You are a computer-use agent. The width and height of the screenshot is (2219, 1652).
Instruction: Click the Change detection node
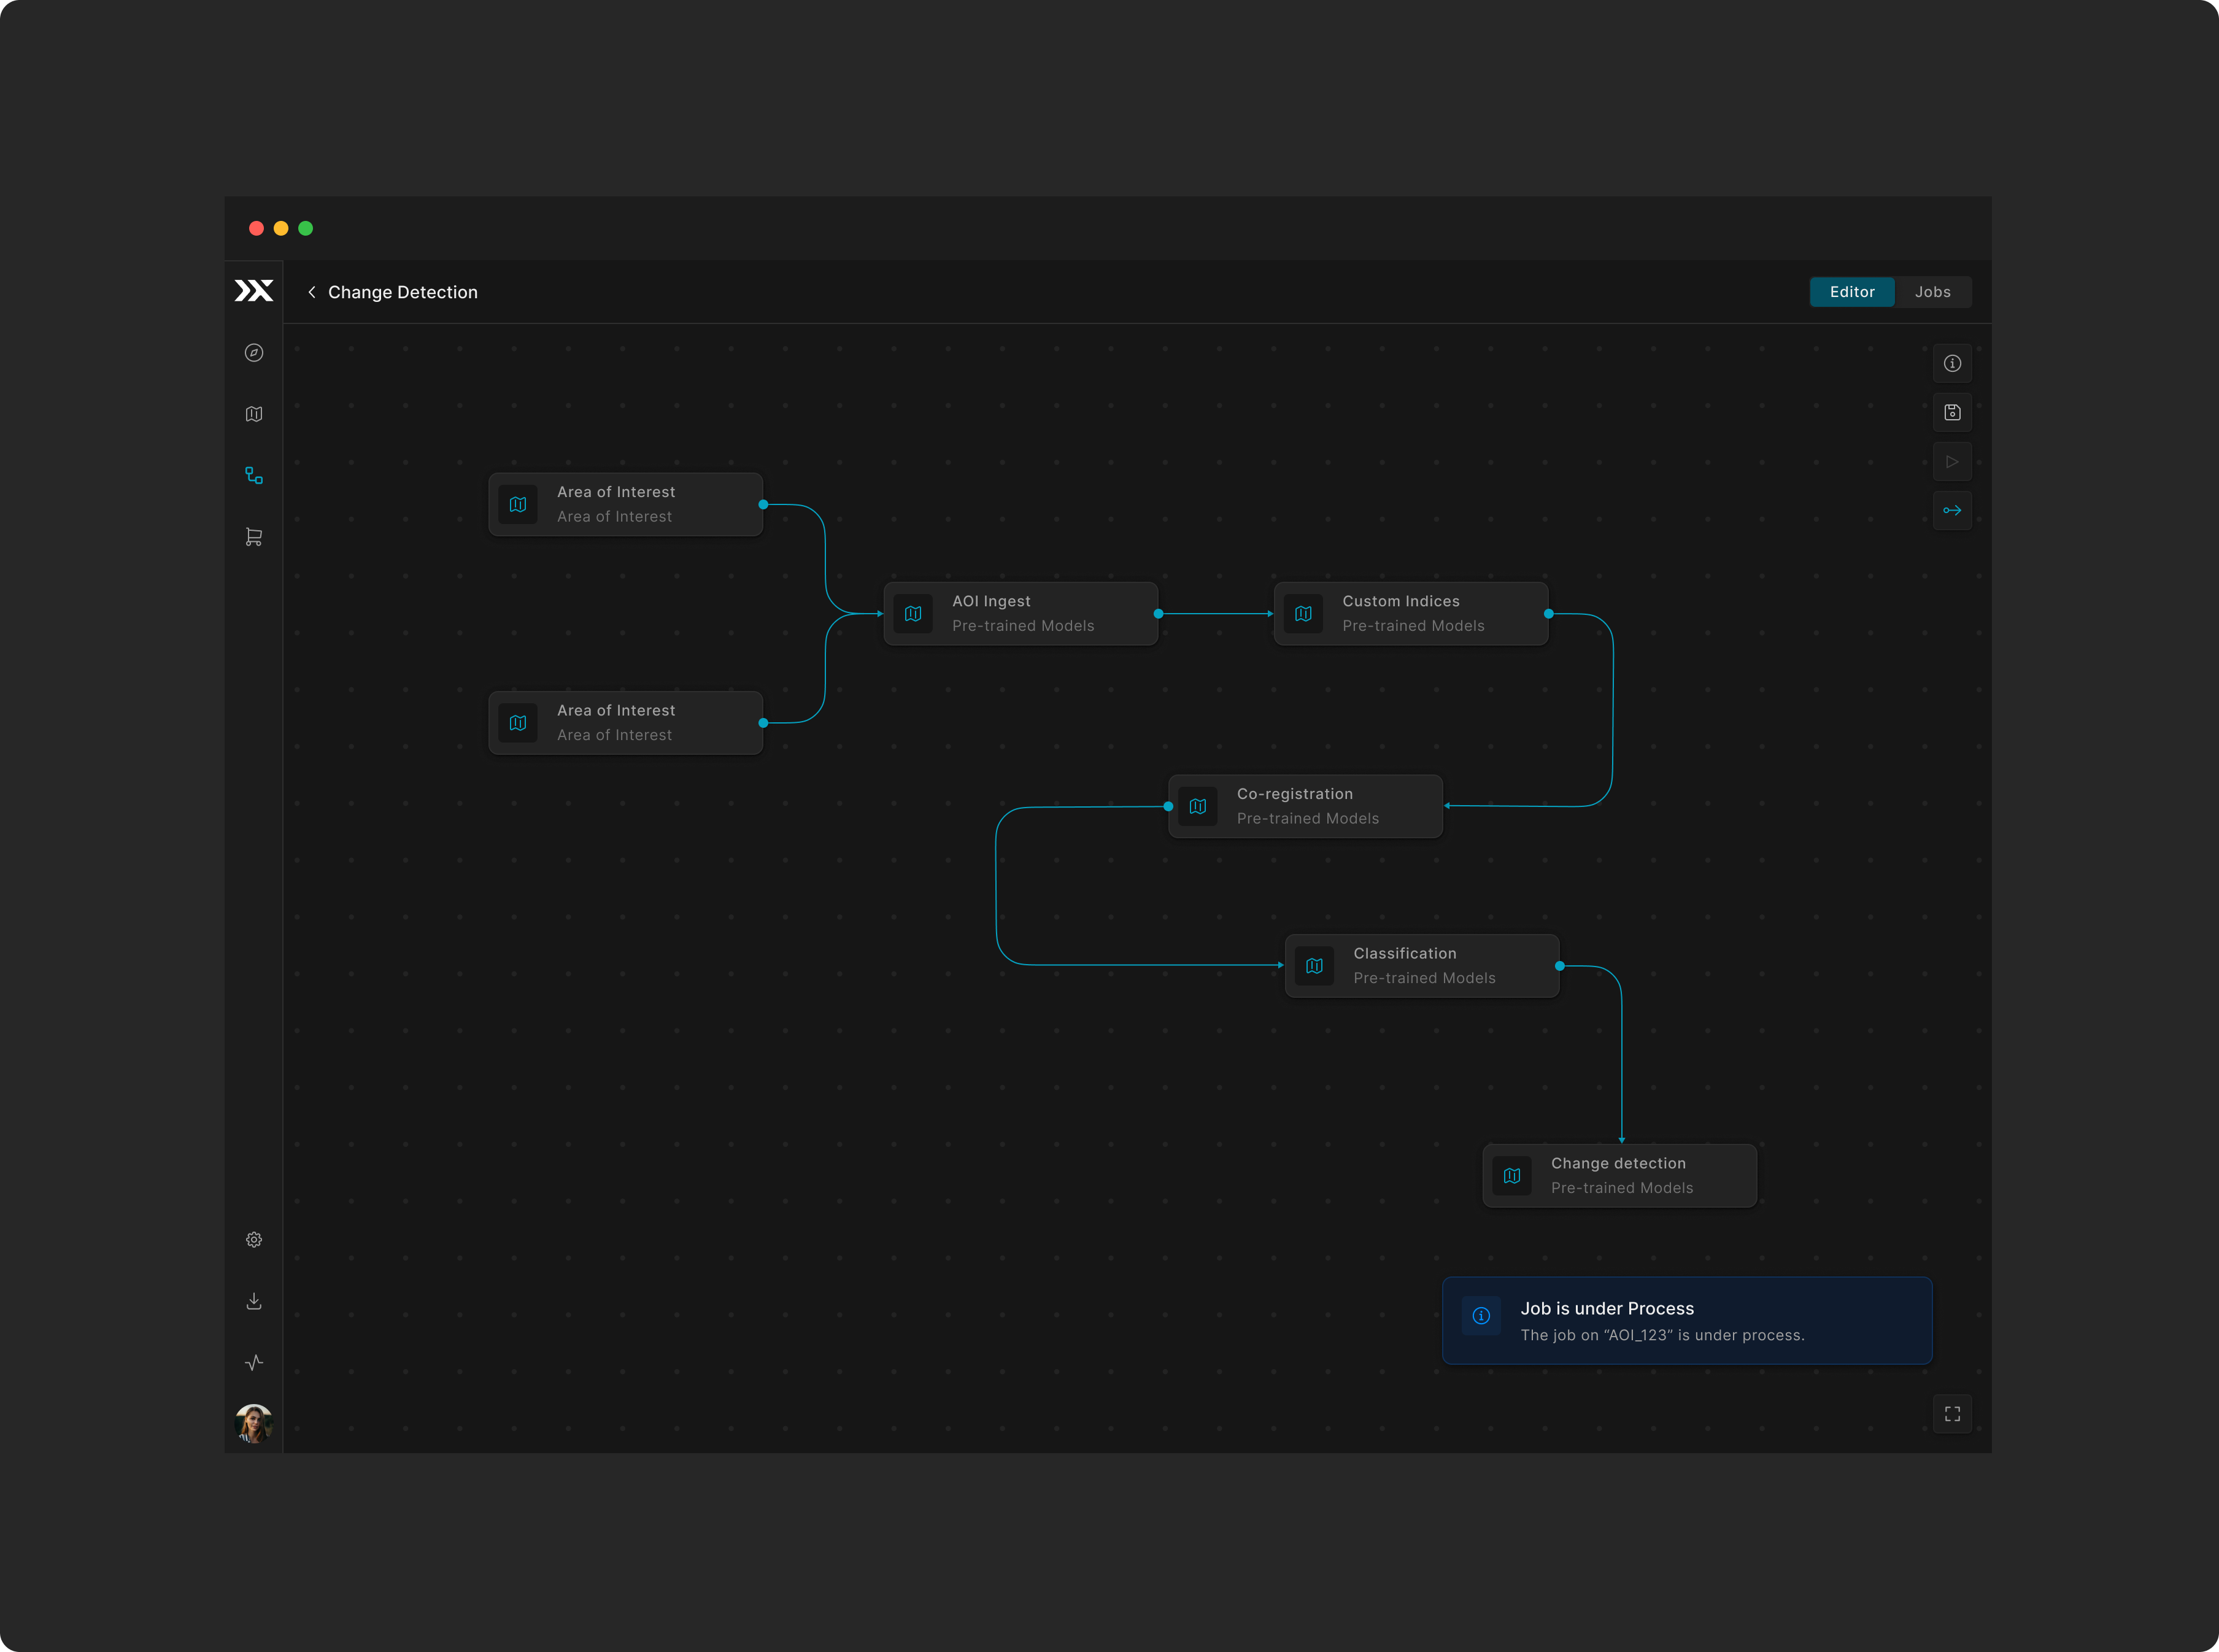pyautogui.click(x=1619, y=1176)
